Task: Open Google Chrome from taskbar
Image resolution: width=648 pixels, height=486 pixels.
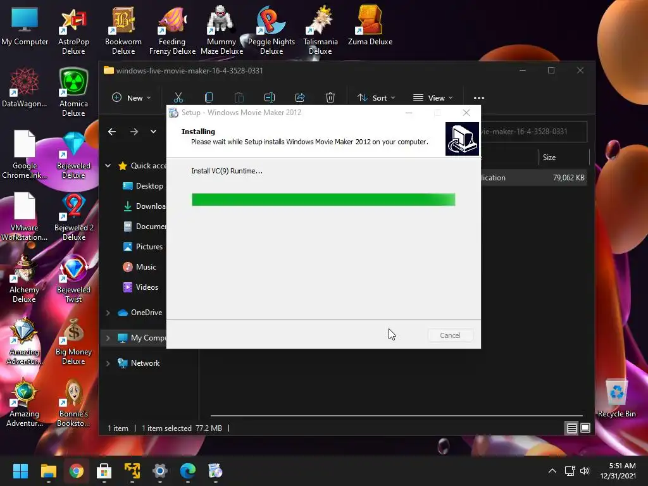Action: (76, 471)
